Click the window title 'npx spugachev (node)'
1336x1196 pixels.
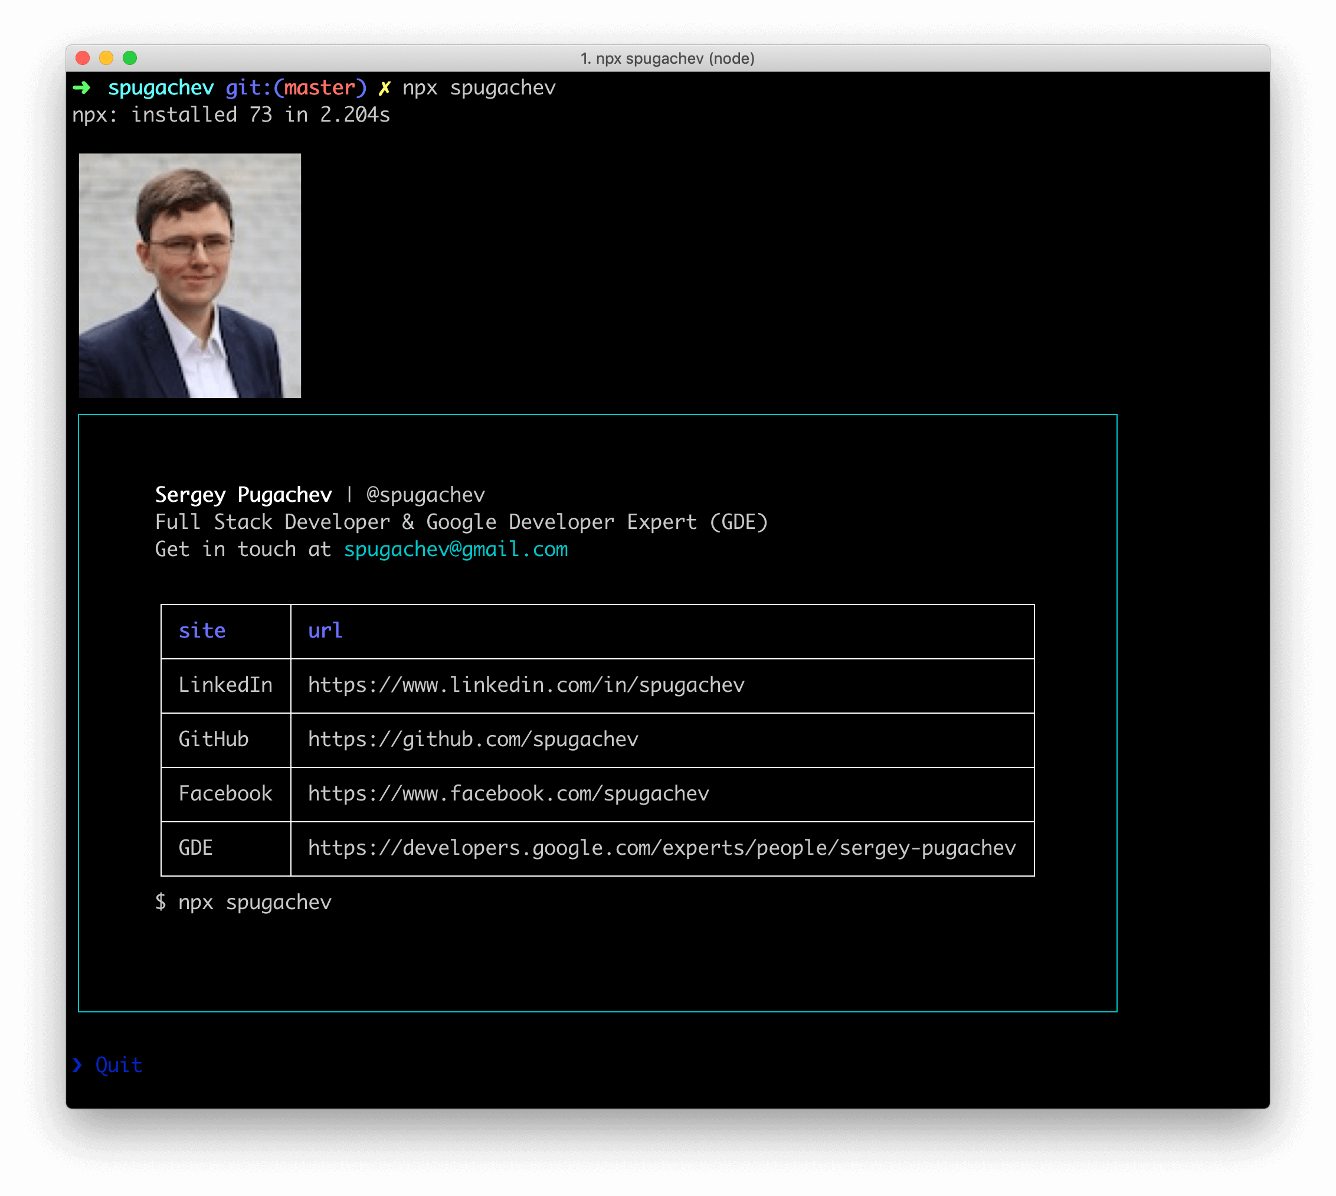click(667, 58)
